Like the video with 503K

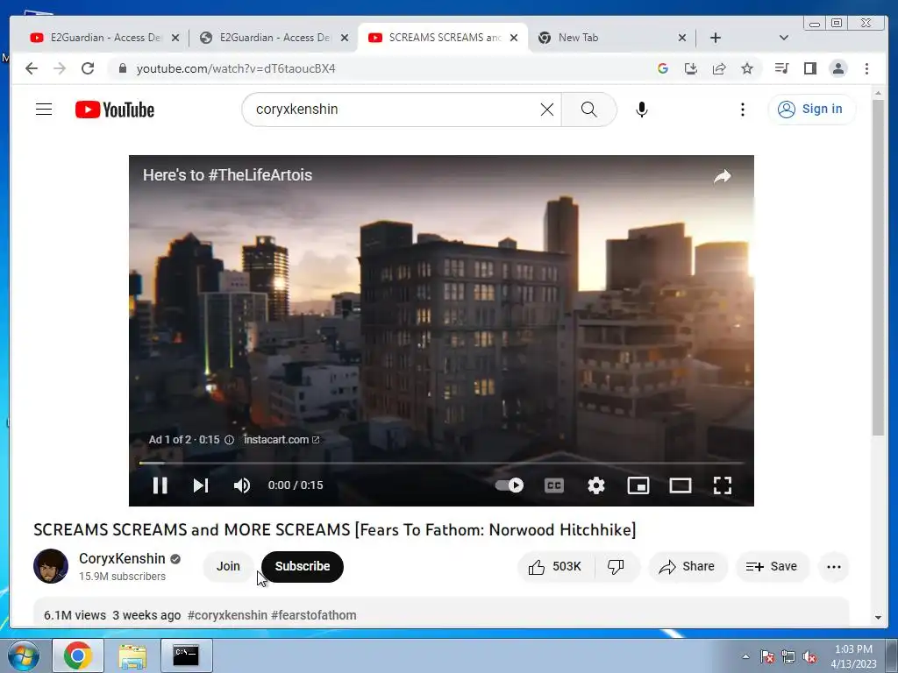555,567
